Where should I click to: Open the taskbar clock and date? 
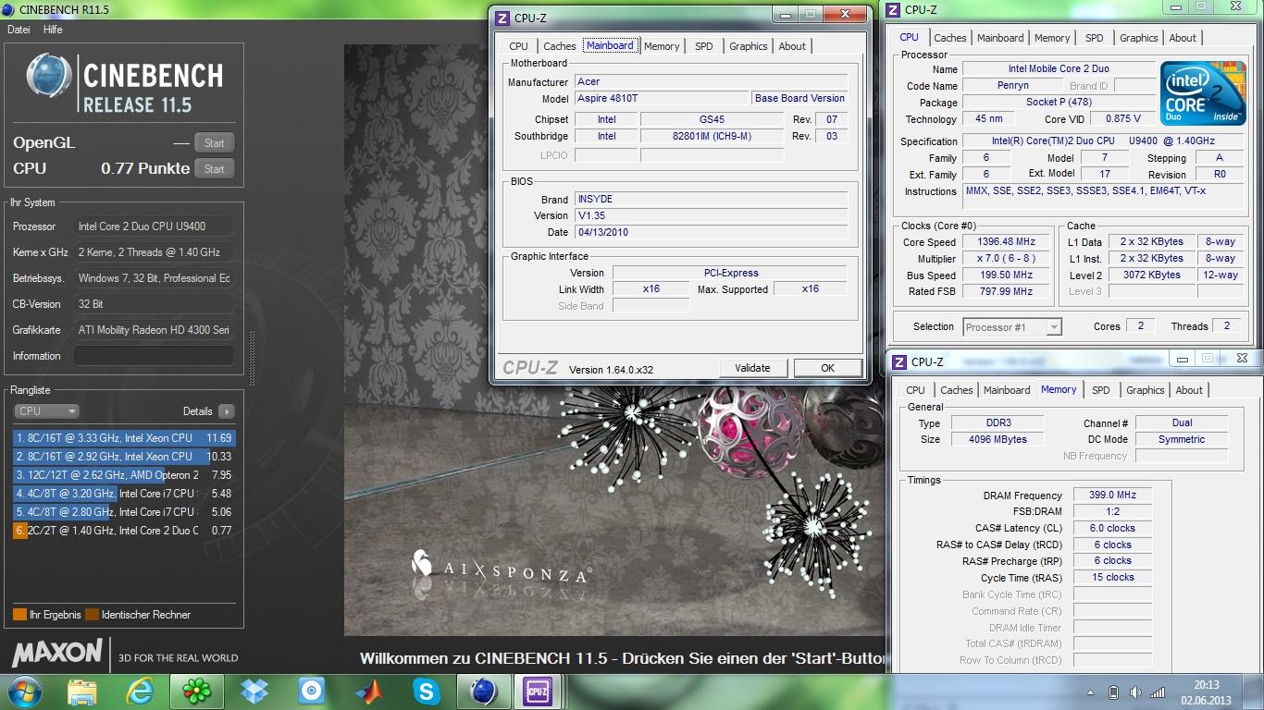1206,692
